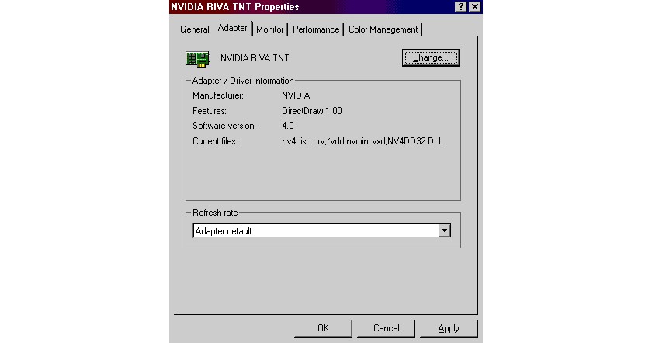Click the Change... button

431,57
